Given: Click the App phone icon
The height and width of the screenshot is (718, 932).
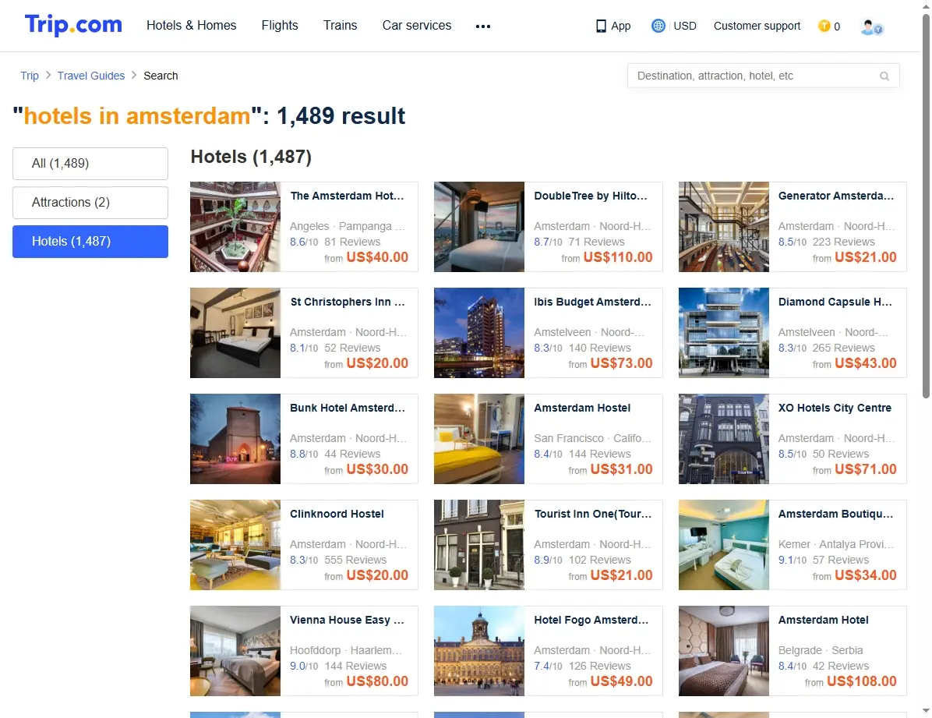Looking at the screenshot, I should point(601,27).
